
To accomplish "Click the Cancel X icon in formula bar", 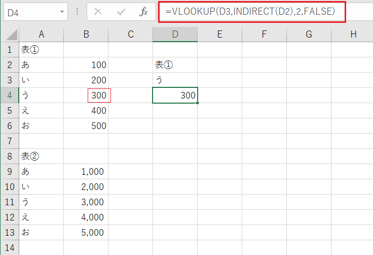I will [x=98, y=12].
